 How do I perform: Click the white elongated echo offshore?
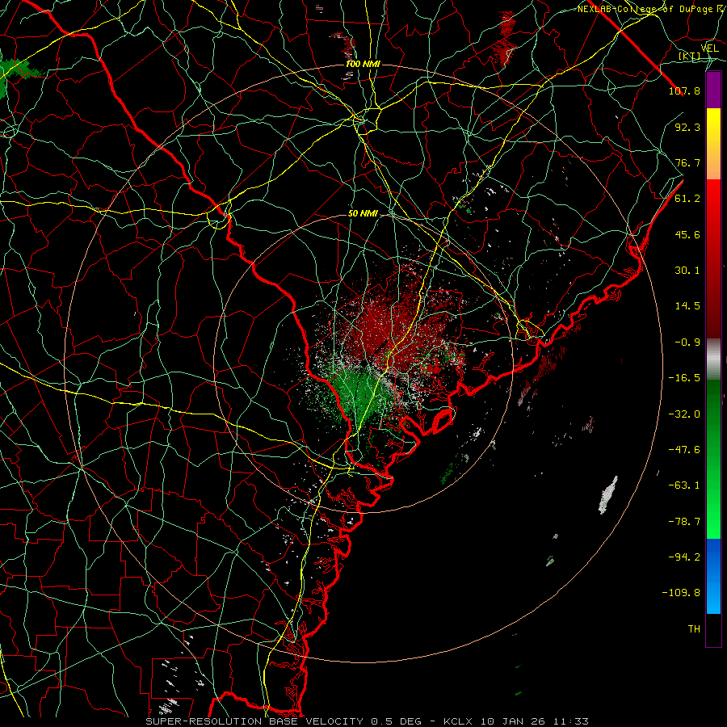[x=608, y=495]
